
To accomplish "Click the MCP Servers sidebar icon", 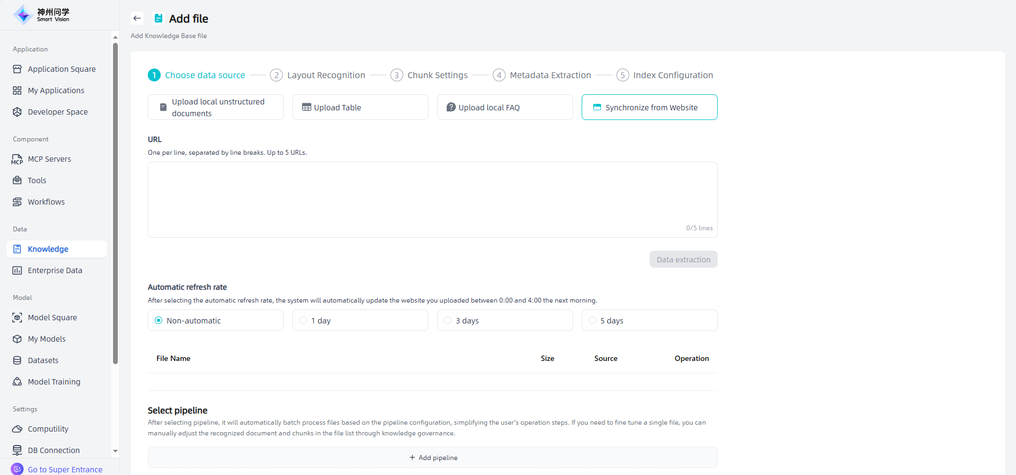I will 17,159.
